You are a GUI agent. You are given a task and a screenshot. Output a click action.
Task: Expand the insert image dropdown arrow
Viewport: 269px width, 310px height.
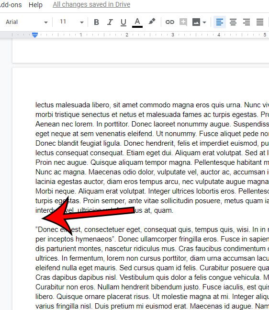[x=204, y=22]
